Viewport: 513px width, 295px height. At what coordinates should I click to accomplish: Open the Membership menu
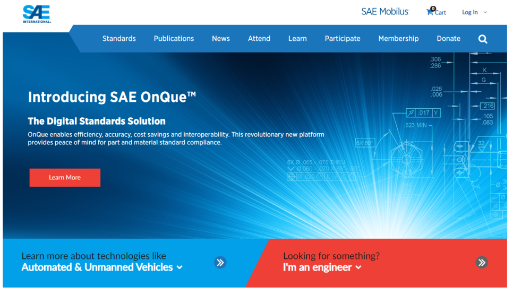click(398, 39)
